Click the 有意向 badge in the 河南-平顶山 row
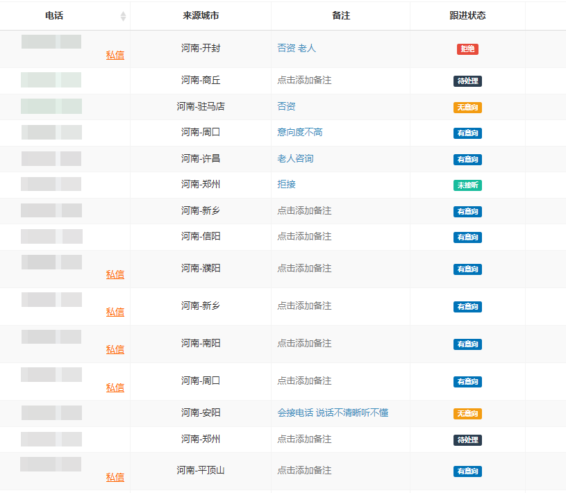The image size is (566, 493). [467, 471]
